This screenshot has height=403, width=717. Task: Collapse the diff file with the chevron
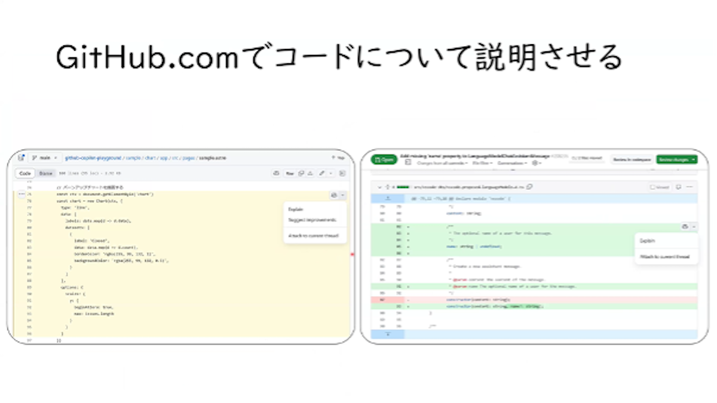click(379, 187)
